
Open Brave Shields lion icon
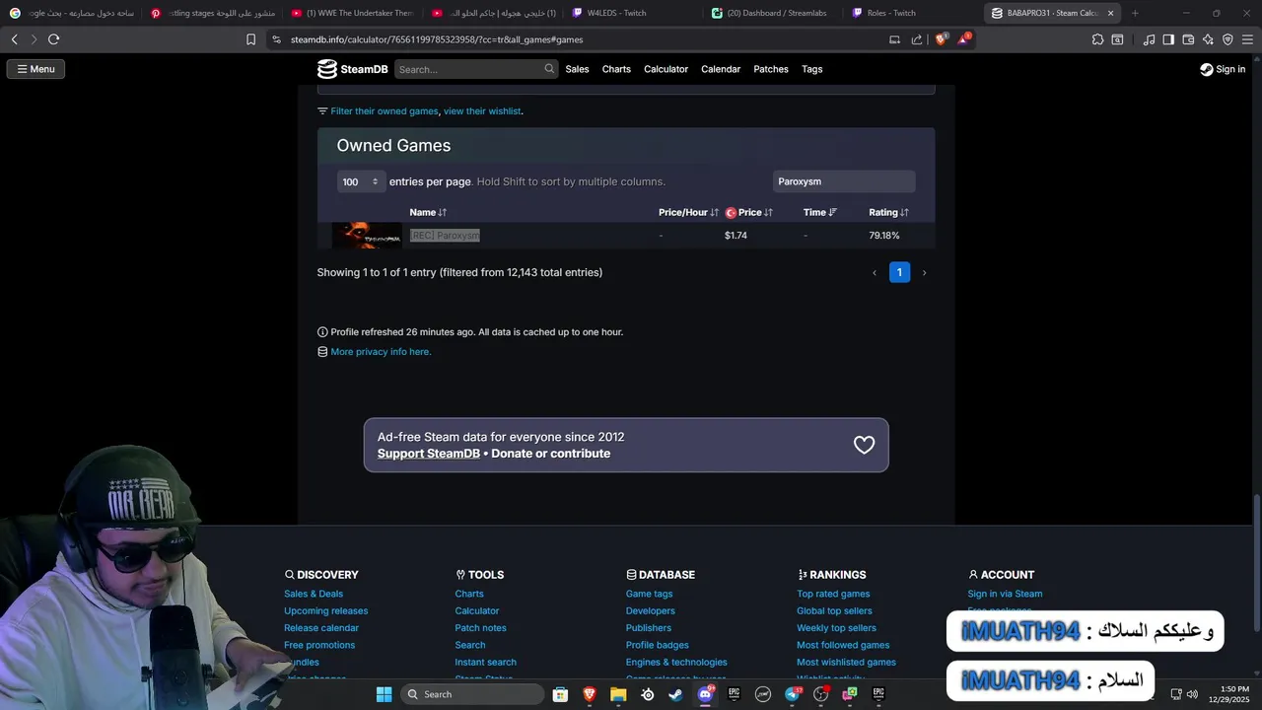[940, 38]
